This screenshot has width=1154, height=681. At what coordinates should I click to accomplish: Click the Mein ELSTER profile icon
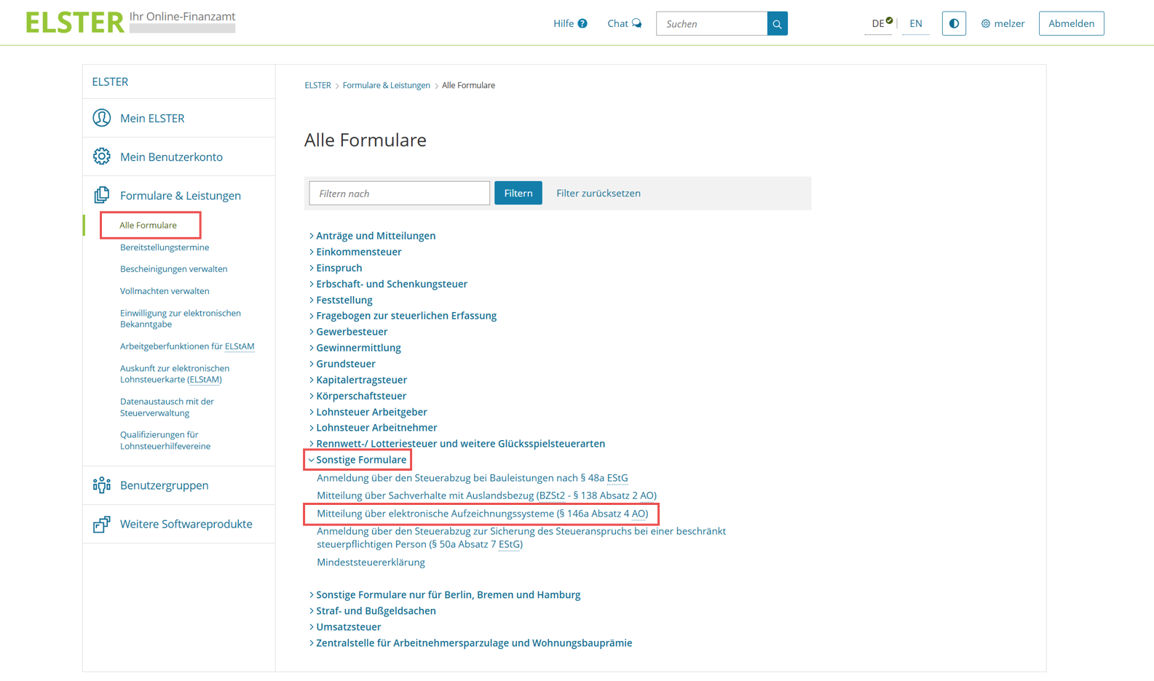pyautogui.click(x=102, y=118)
